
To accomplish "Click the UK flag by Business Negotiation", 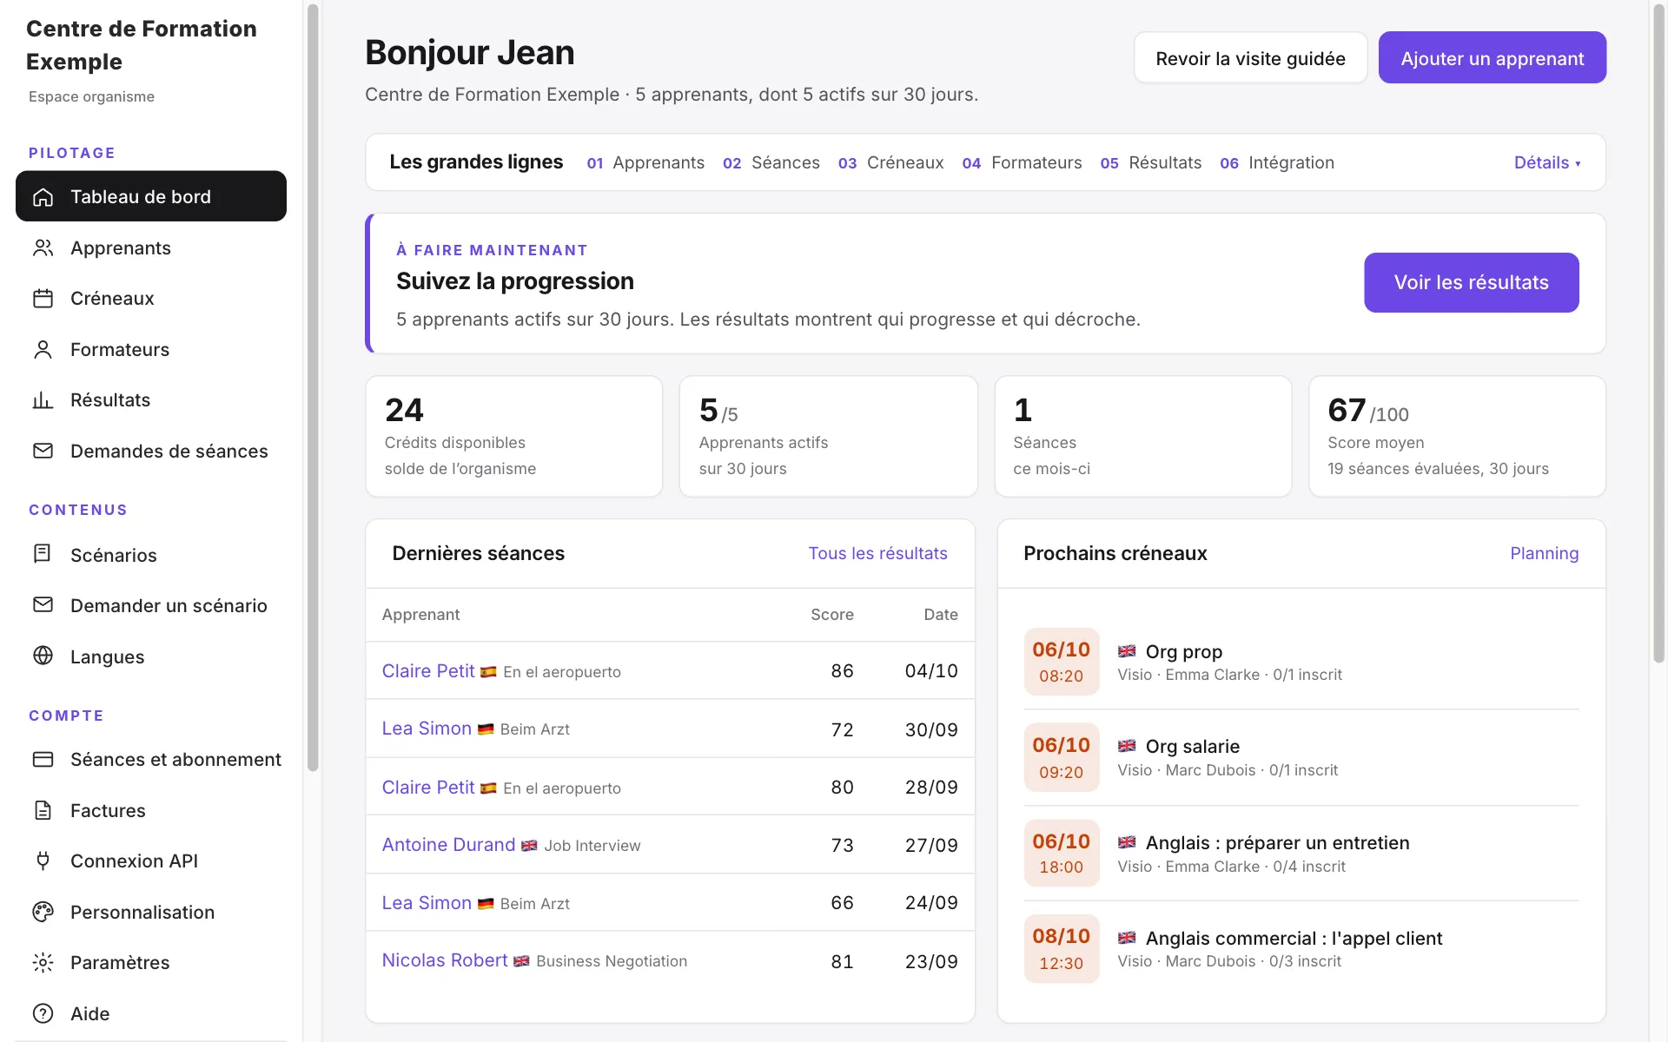I will point(521,961).
